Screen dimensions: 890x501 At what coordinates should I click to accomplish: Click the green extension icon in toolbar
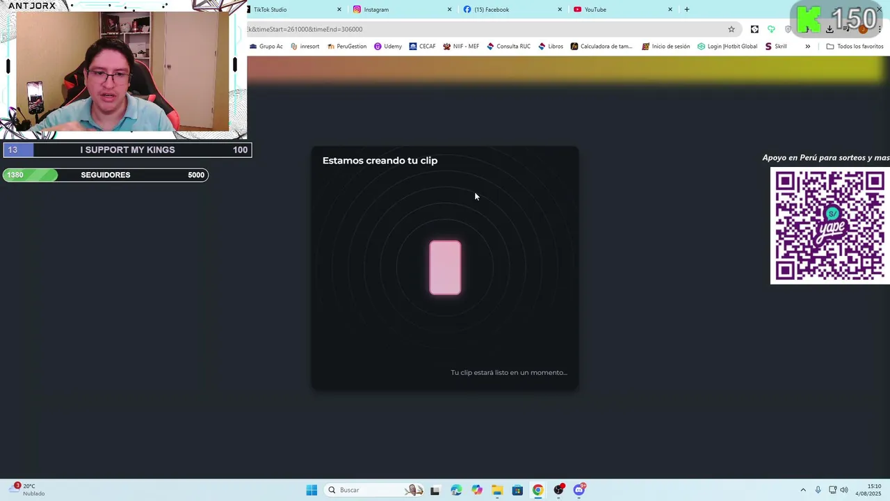(771, 29)
